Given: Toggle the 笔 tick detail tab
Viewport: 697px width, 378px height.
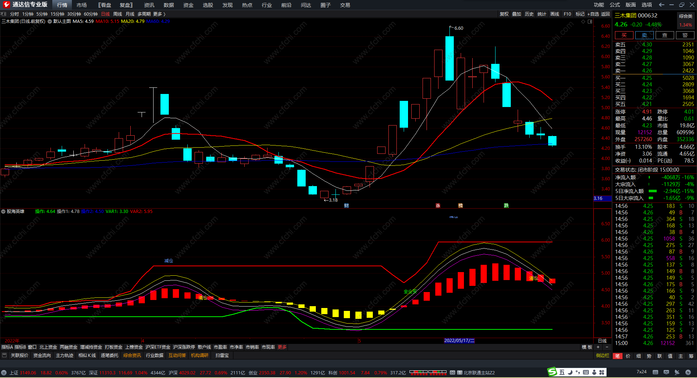Looking at the screenshot, I should point(617,356).
